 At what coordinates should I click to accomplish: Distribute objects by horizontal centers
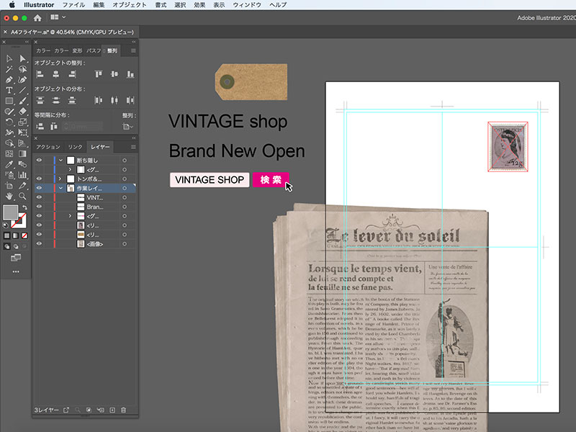(114, 100)
